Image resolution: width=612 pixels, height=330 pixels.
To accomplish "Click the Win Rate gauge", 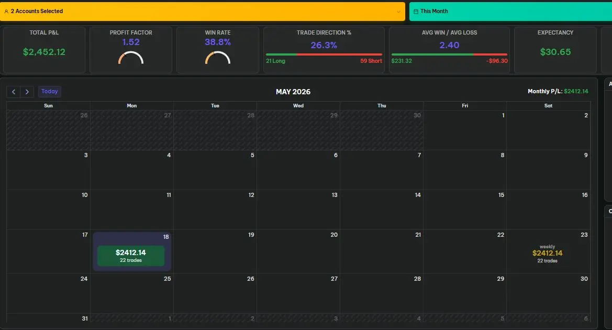I will tap(218, 58).
